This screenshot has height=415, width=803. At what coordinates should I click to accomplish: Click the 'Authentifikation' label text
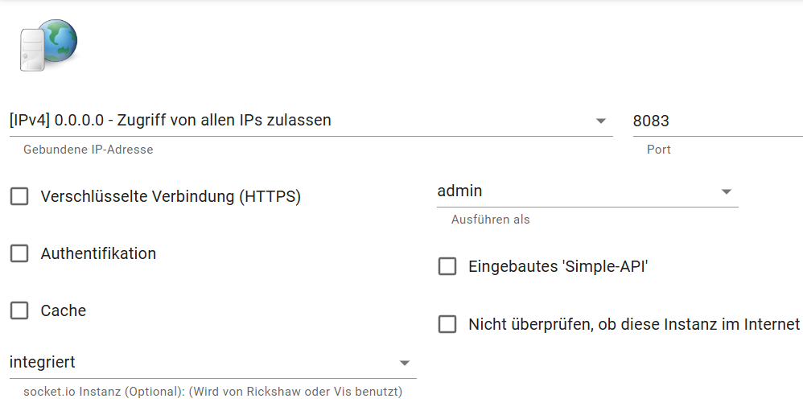click(x=98, y=253)
